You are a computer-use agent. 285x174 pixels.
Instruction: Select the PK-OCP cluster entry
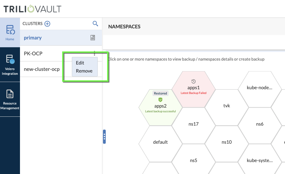(33, 53)
